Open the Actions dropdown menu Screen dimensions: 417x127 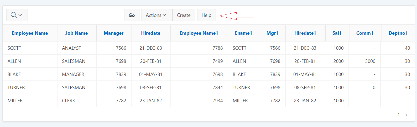point(157,15)
